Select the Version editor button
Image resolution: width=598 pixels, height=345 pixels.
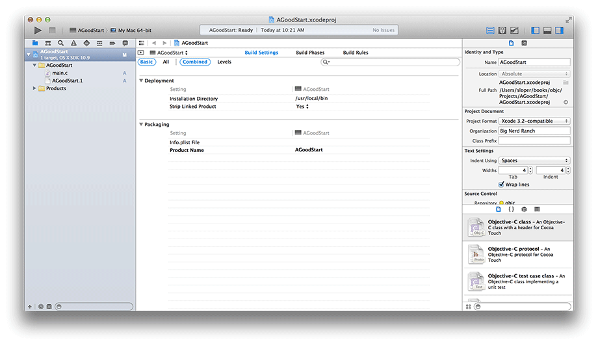[x=515, y=30]
